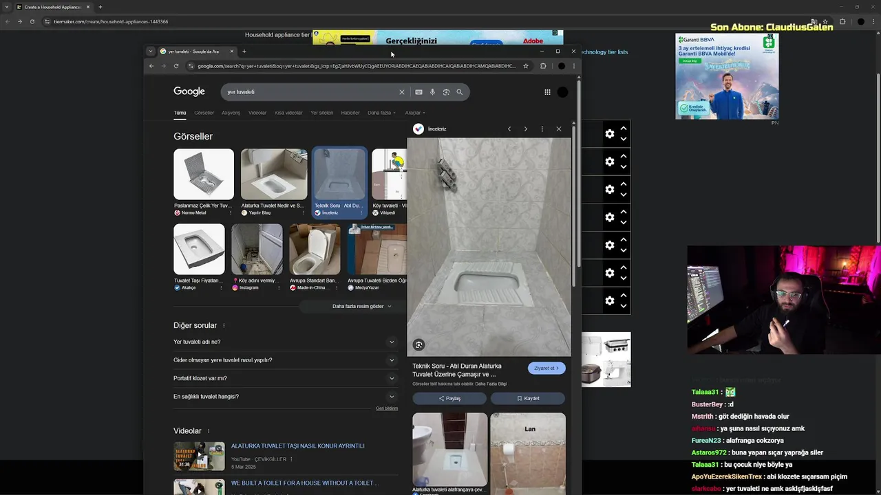Close the İnceleriz image preview panel
Screen dimensions: 881x495
click(x=559, y=129)
